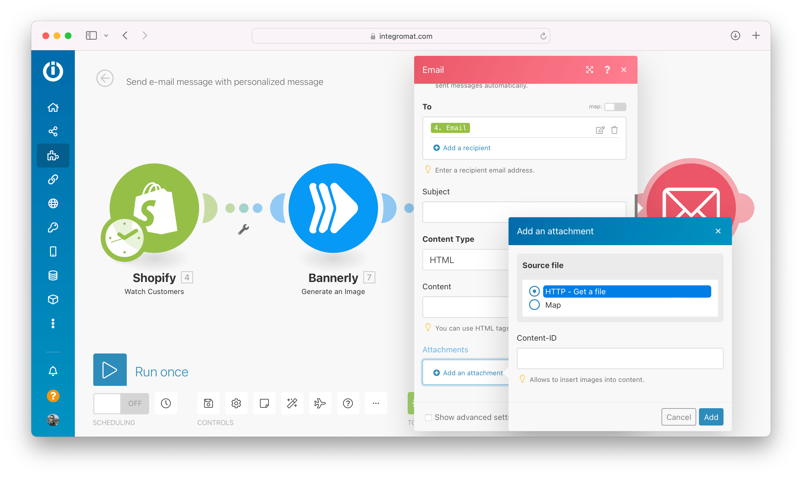Open scenario settings gear icon
Image resolution: width=802 pixels, height=478 pixels.
tap(236, 403)
